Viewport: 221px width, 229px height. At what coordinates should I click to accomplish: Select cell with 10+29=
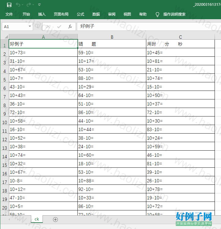pos(112,87)
